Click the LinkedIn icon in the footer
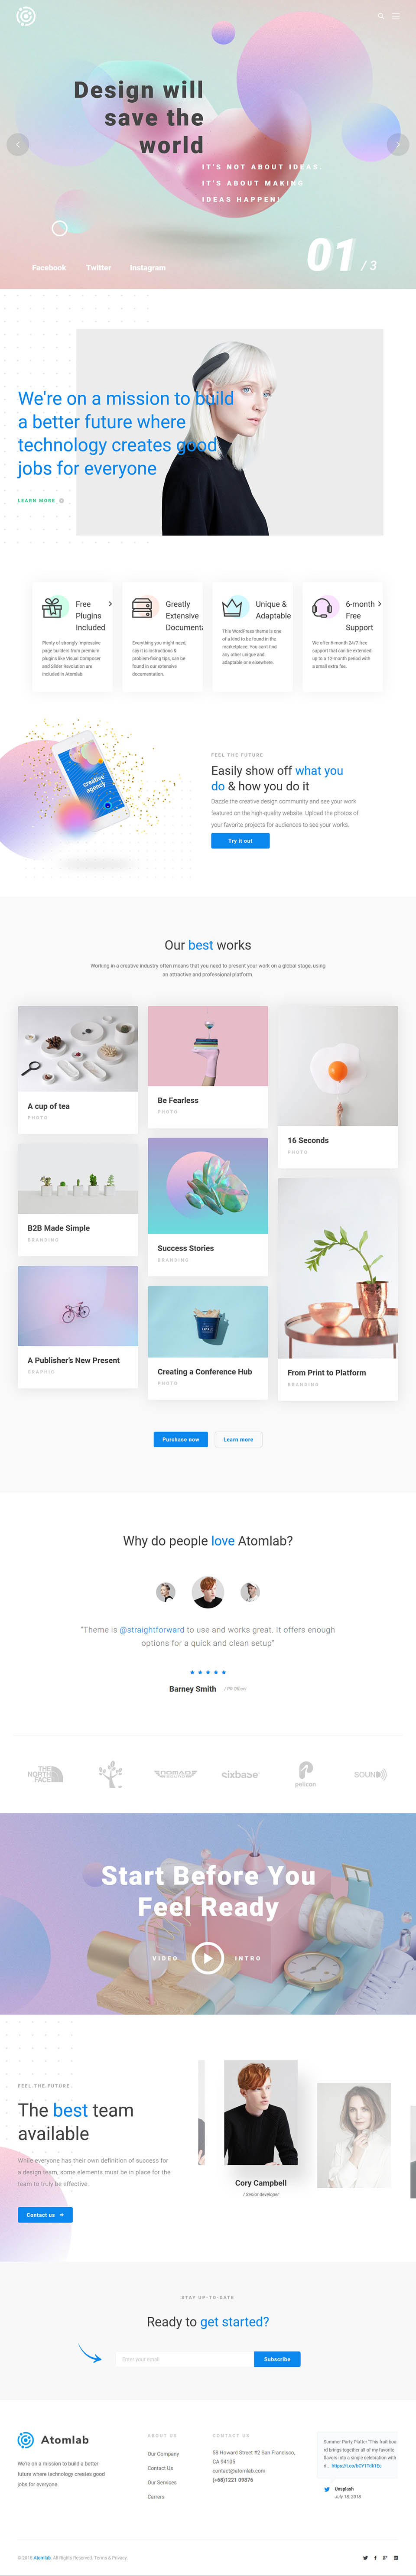 (396, 2557)
